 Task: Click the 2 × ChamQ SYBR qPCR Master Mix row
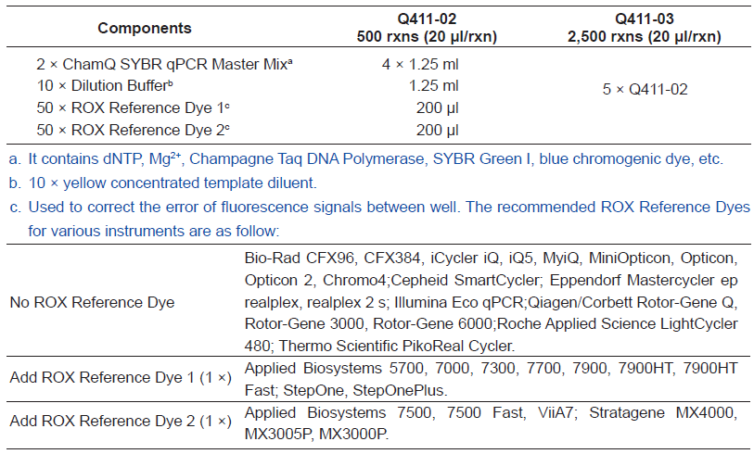(x=164, y=64)
